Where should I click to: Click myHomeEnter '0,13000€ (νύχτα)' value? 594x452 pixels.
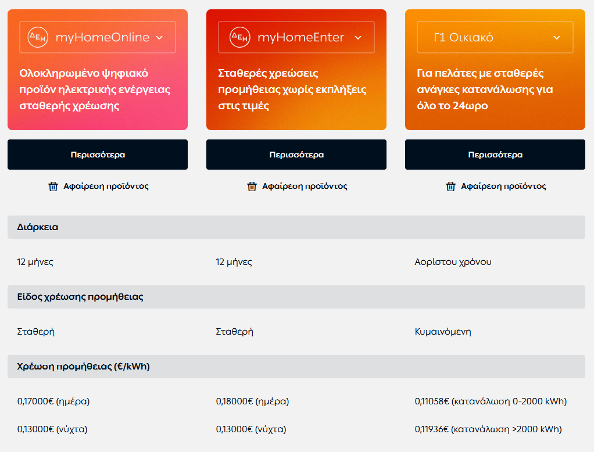click(251, 429)
